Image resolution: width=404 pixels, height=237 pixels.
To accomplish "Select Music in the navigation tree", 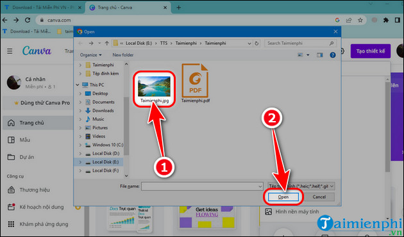I will [x=98, y=119].
